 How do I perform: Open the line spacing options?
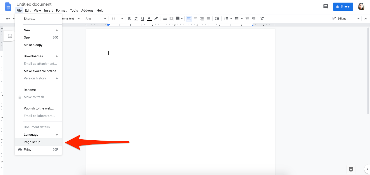[x=217, y=19]
